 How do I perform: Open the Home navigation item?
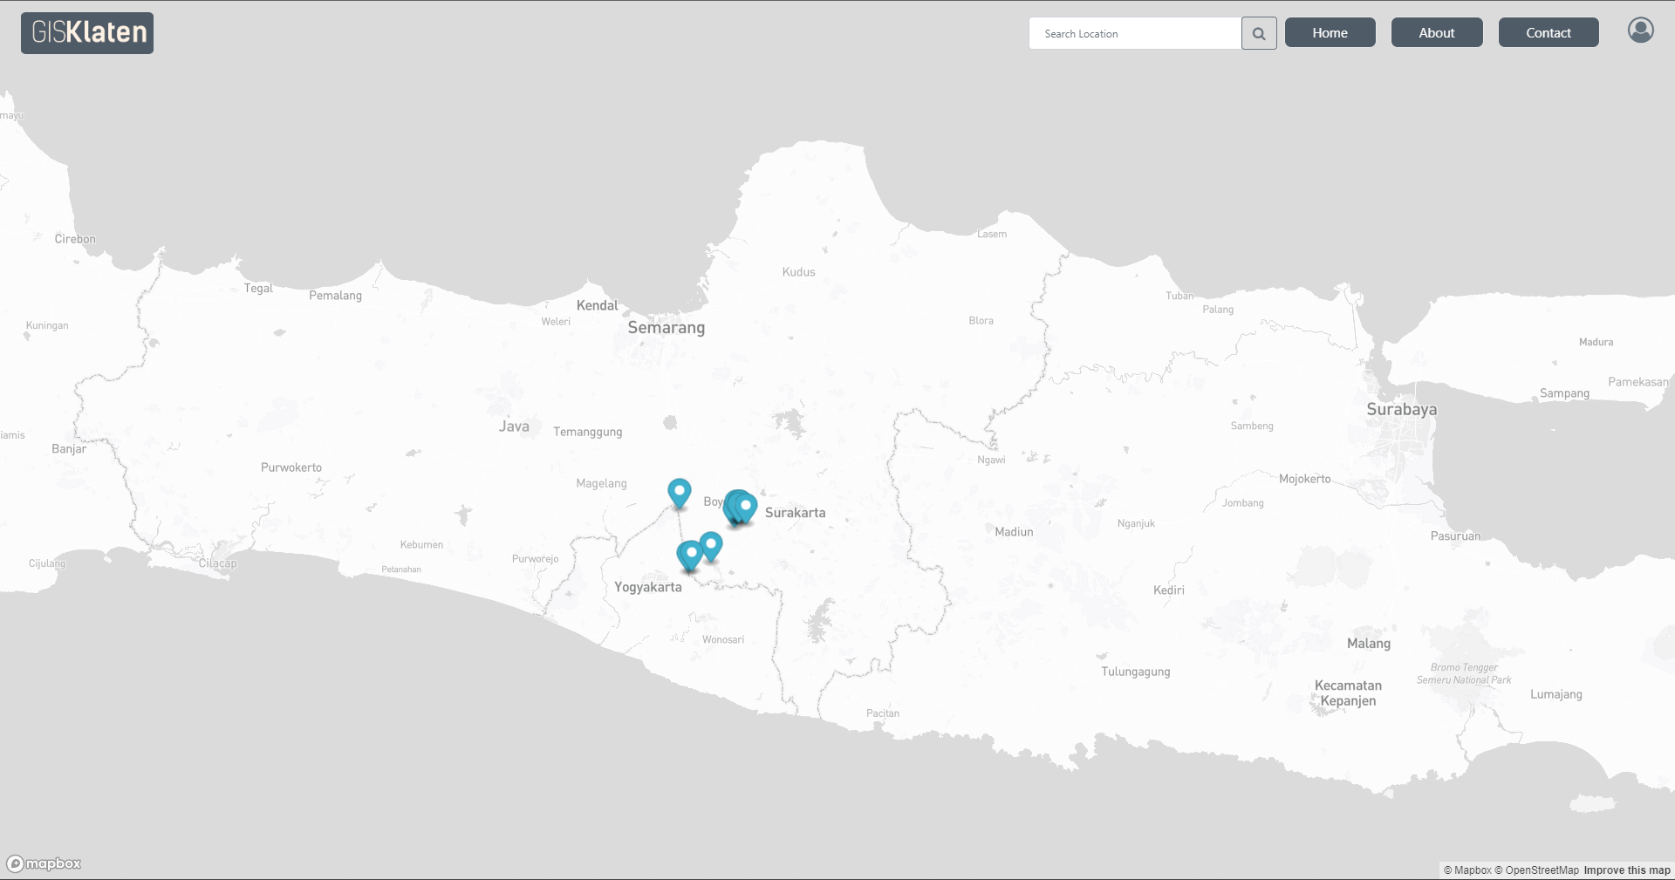[1330, 32]
